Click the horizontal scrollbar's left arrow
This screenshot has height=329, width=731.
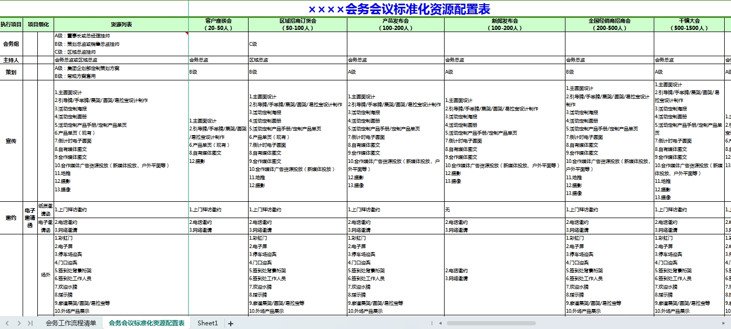pos(440,323)
